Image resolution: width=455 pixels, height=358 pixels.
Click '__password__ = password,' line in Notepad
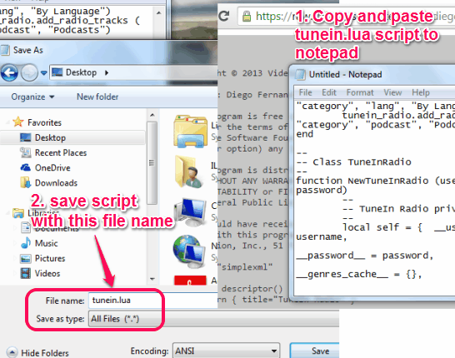coord(364,256)
